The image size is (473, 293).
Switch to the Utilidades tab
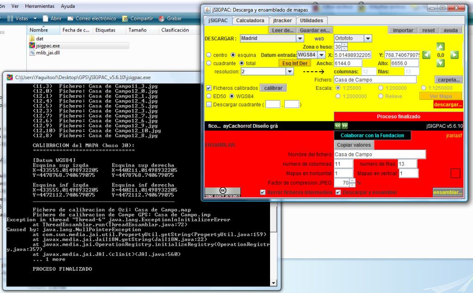311,20
